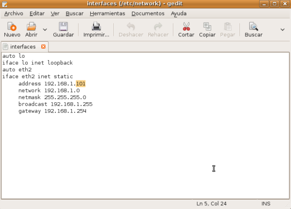The width and height of the screenshot is (291, 209).
Task: Click the Deshacer undo arrow icon
Action: coord(130,27)
